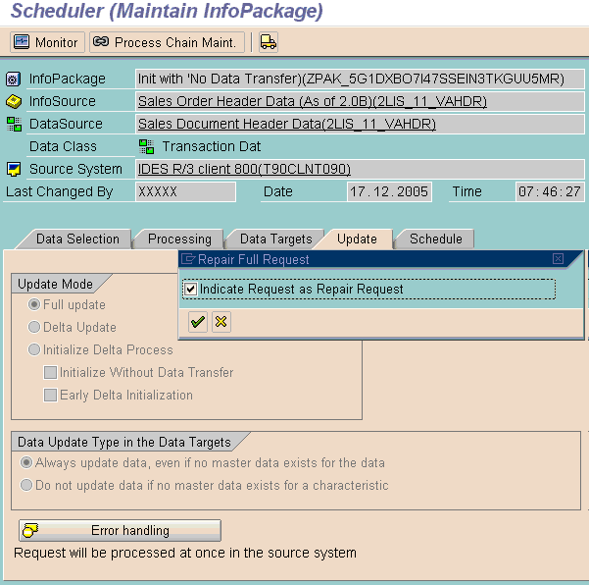Open Process Chain Maint.

click(167, 42)
